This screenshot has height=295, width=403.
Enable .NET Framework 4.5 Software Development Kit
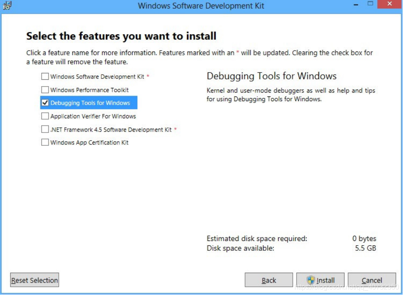(45, 129)
